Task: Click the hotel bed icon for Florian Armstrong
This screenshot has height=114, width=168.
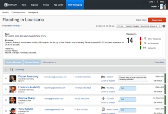Action: 103,77
